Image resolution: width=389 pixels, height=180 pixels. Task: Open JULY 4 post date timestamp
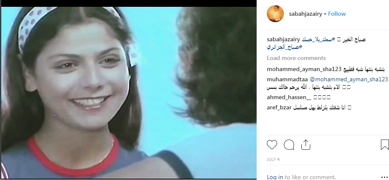pyautogui.click(x=273, y=160)
